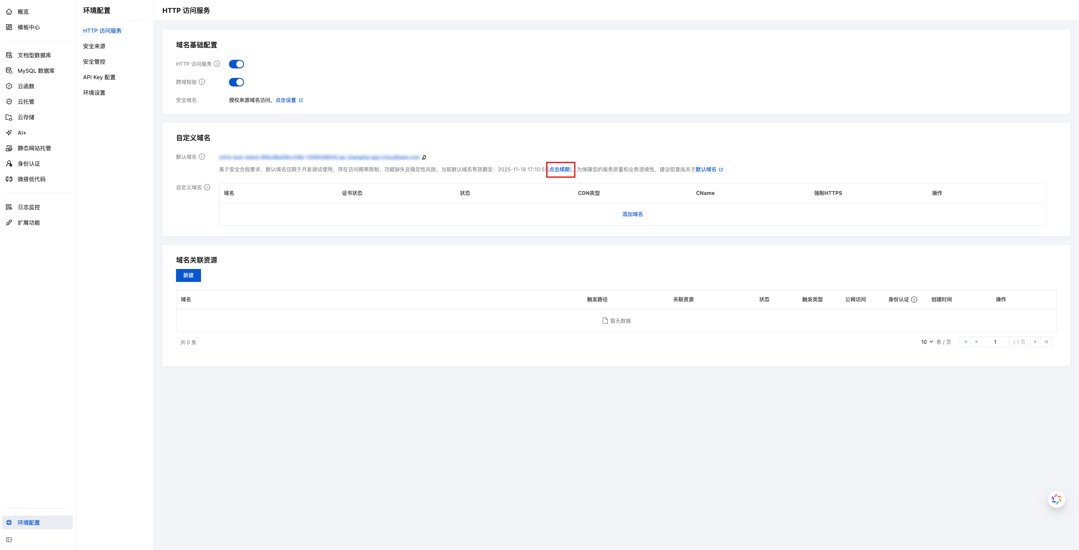Jump to last page in pagination

tap(1046, 342)
